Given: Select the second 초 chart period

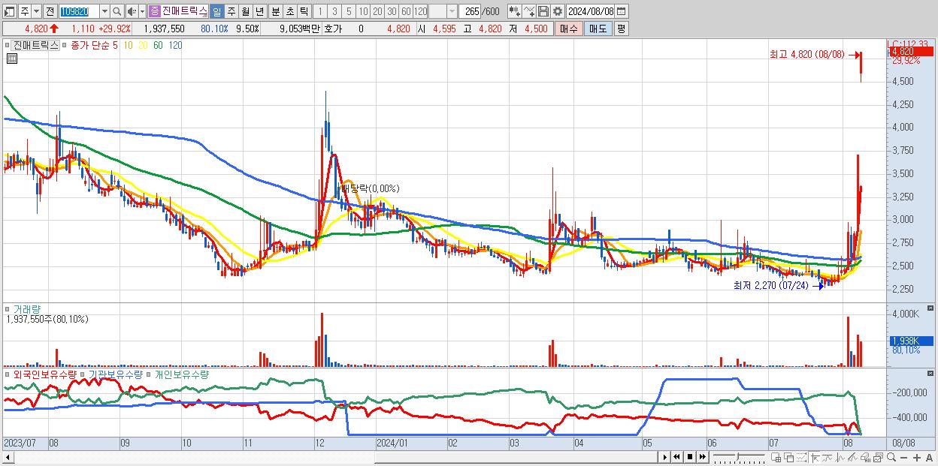Looking at the screenshot, I should pyautogui.click(x=289, y=11).
